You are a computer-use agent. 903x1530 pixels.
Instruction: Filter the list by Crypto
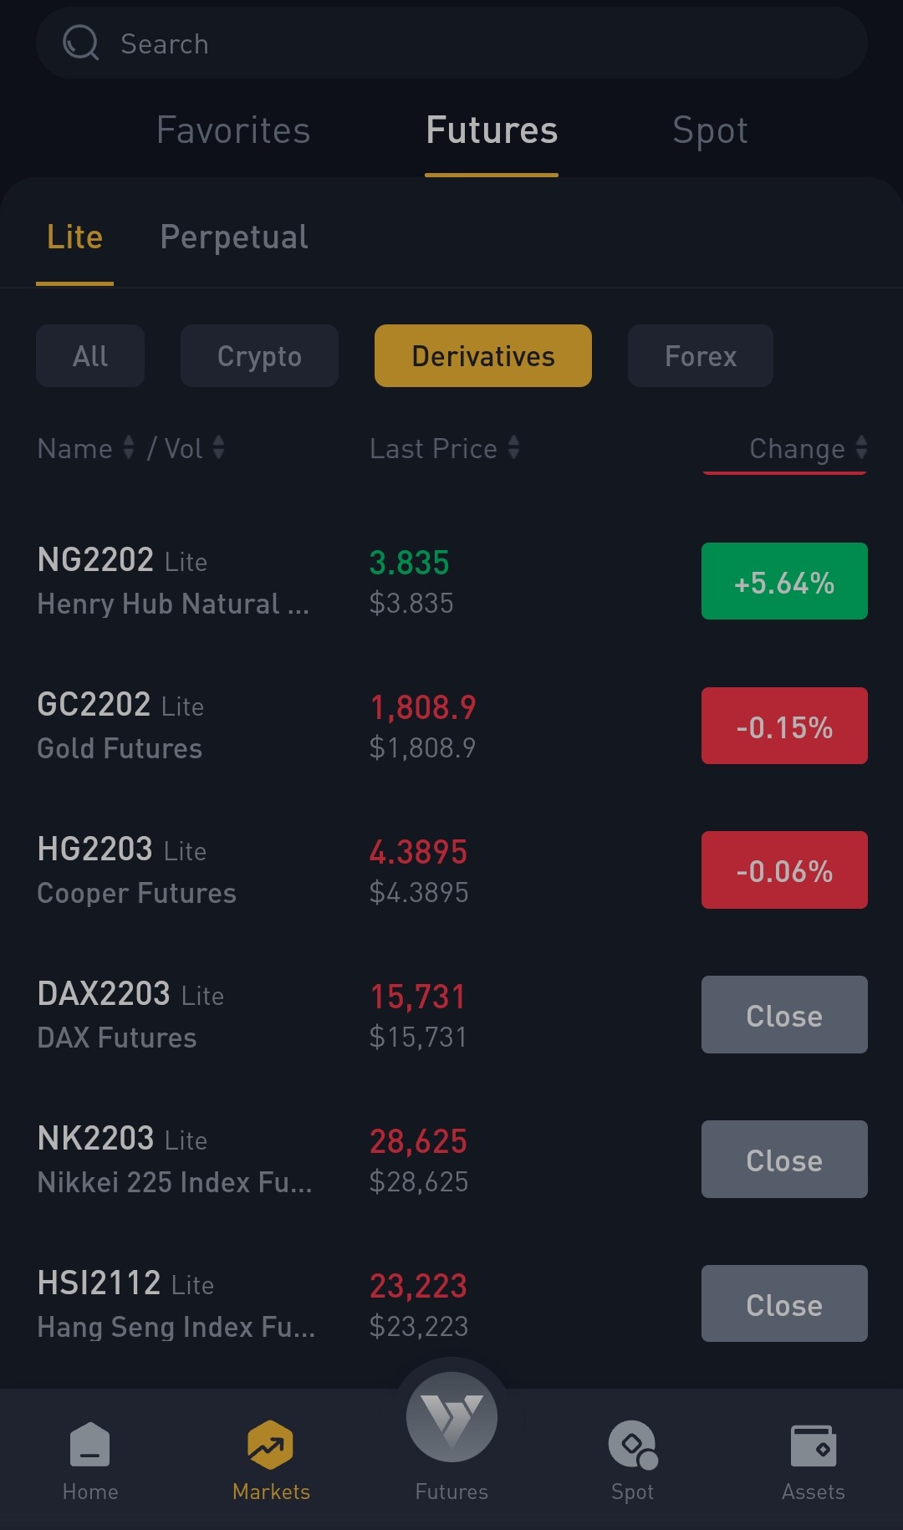tap(259, 356)
